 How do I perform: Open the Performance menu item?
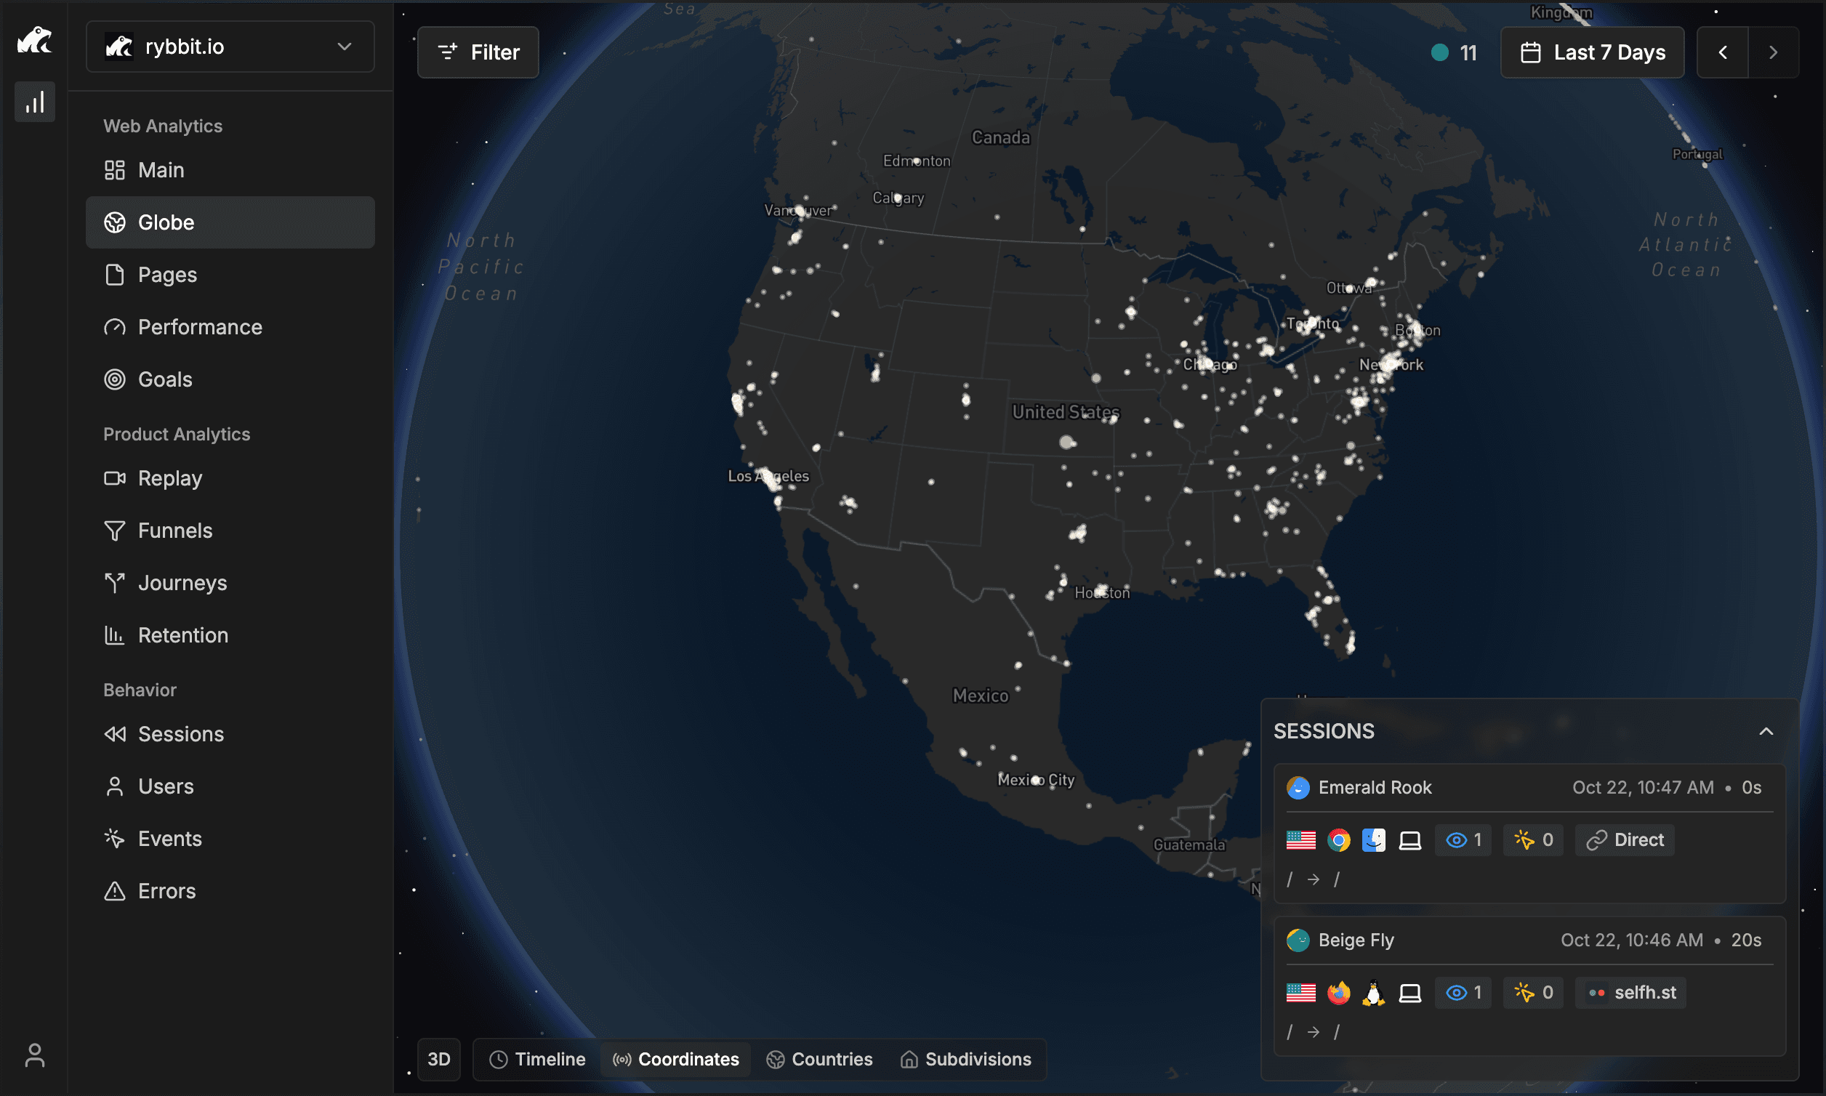coord(199,327)
